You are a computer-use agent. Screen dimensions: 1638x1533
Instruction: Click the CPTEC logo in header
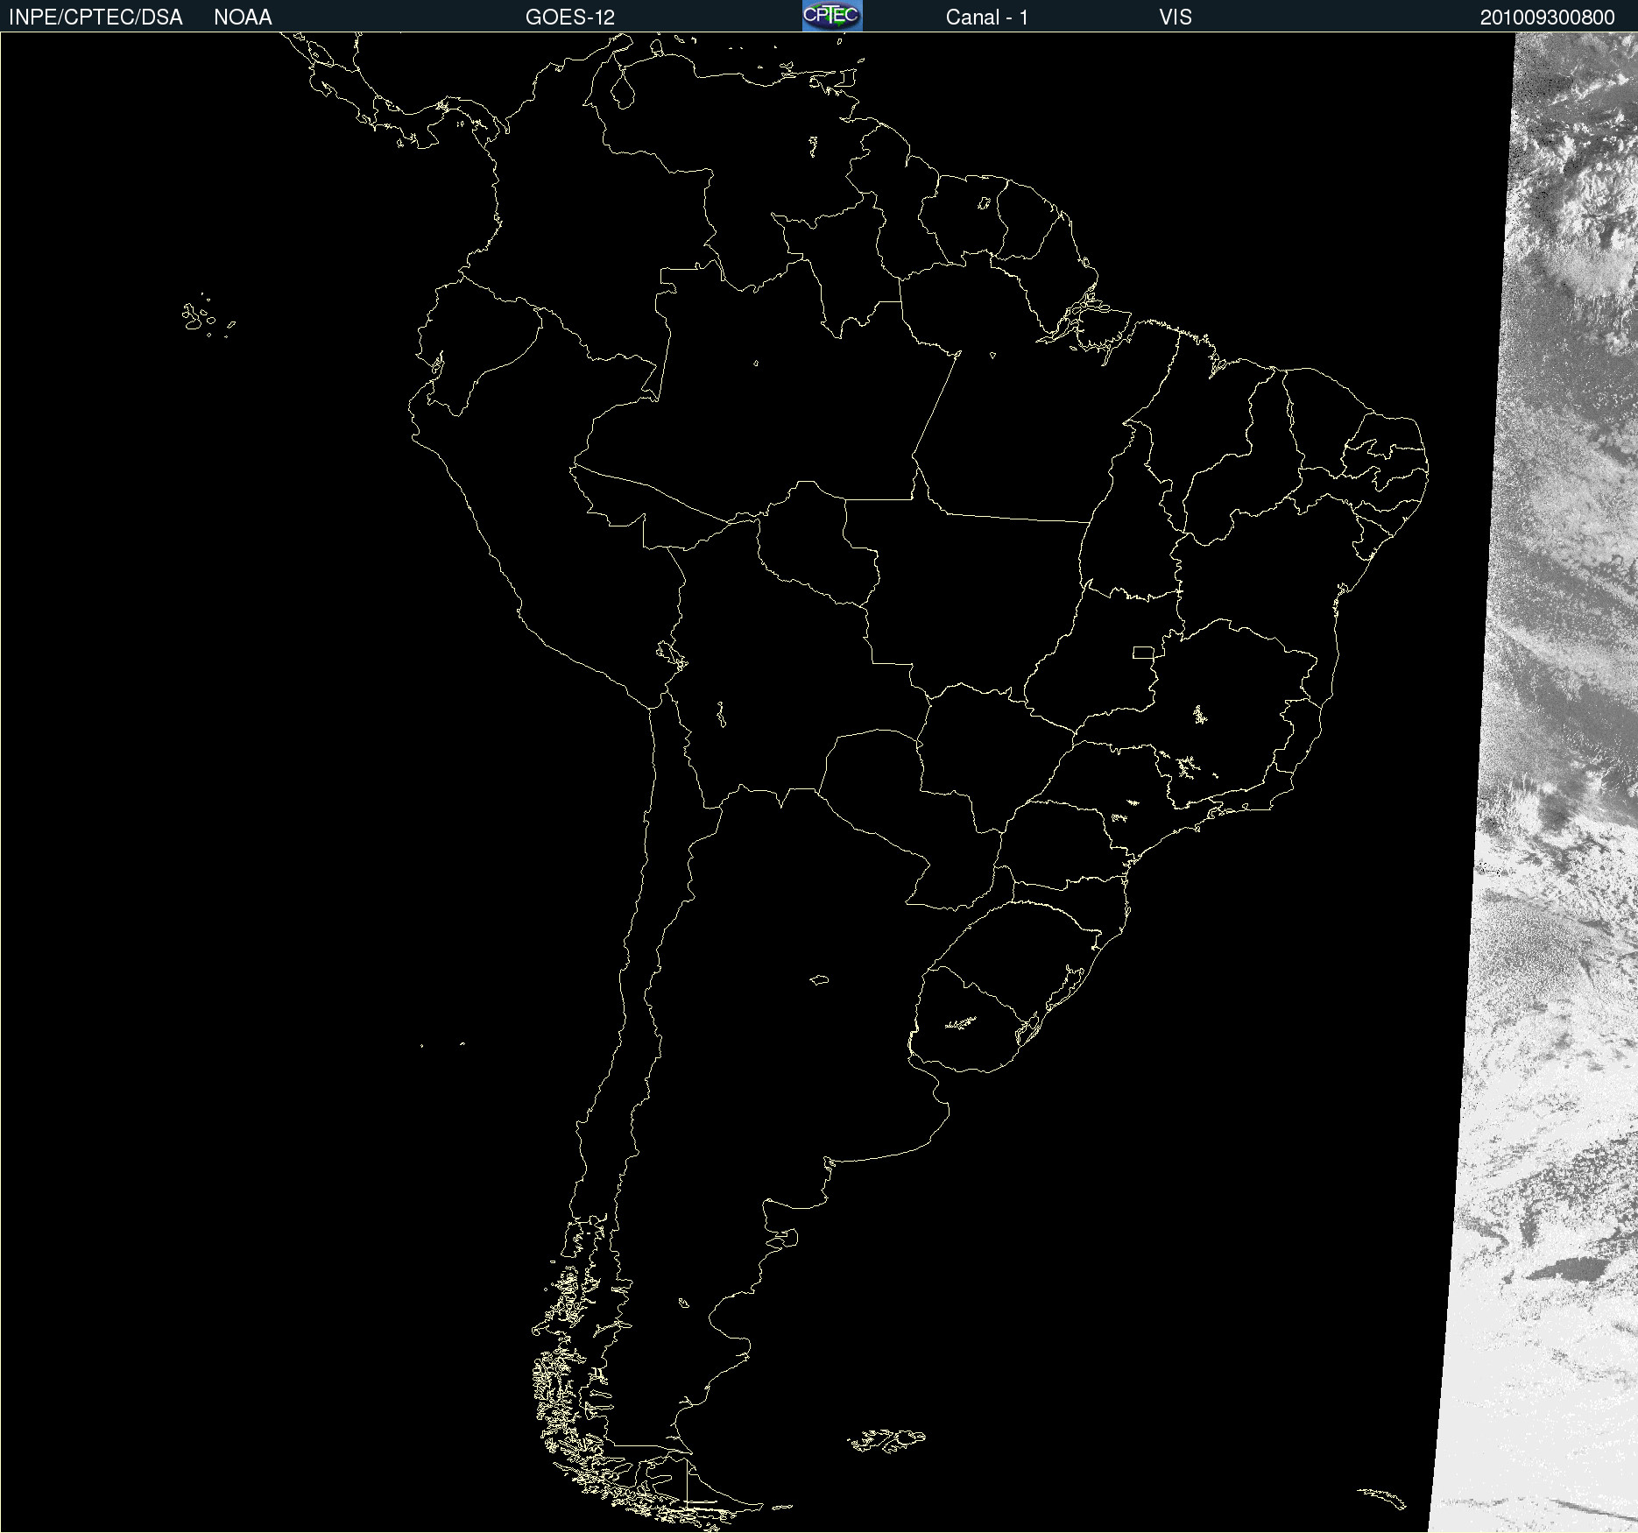tap(832, 16)
